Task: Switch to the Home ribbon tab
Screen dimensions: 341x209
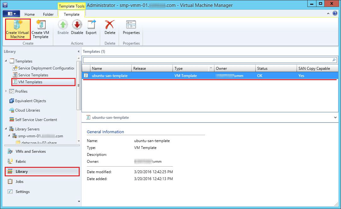Action: click(x=30, y=14)
